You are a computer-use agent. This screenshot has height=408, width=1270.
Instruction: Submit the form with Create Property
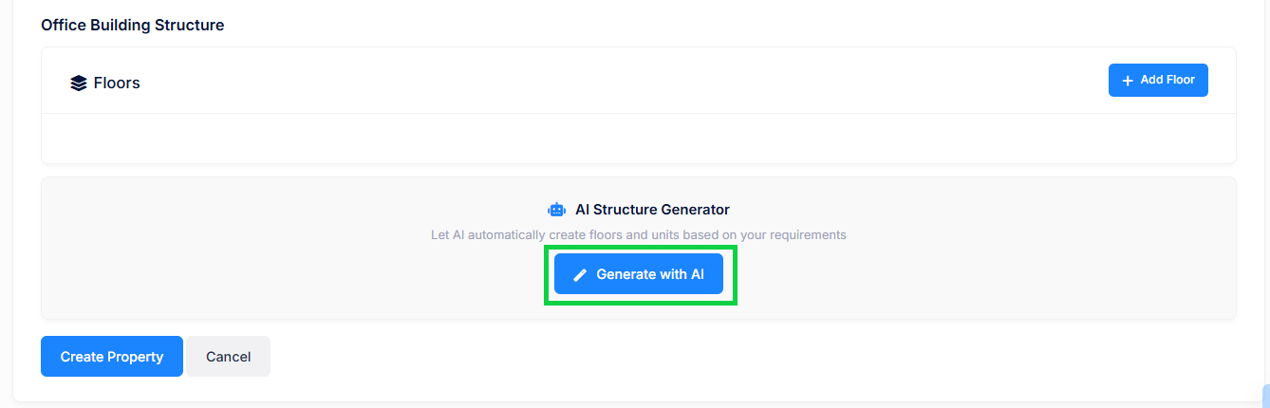[x=112, y=357]
